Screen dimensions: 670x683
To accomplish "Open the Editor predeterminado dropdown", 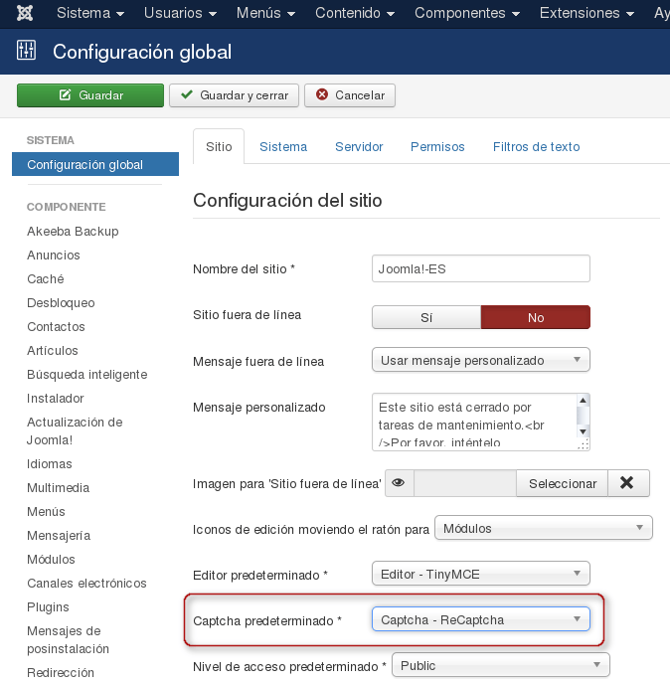I will pyautogui.click(x=481, y=574).
